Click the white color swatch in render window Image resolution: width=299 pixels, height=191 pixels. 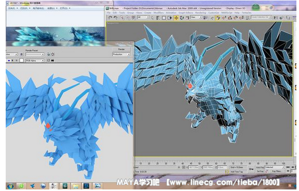point(22,61)
